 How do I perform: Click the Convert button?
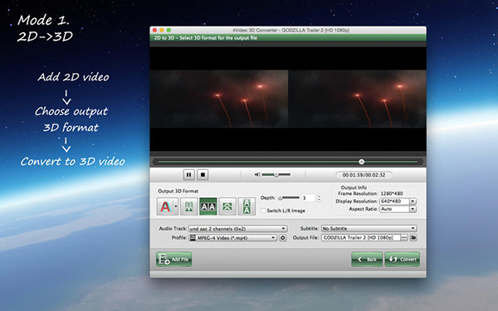click(403, 260)
